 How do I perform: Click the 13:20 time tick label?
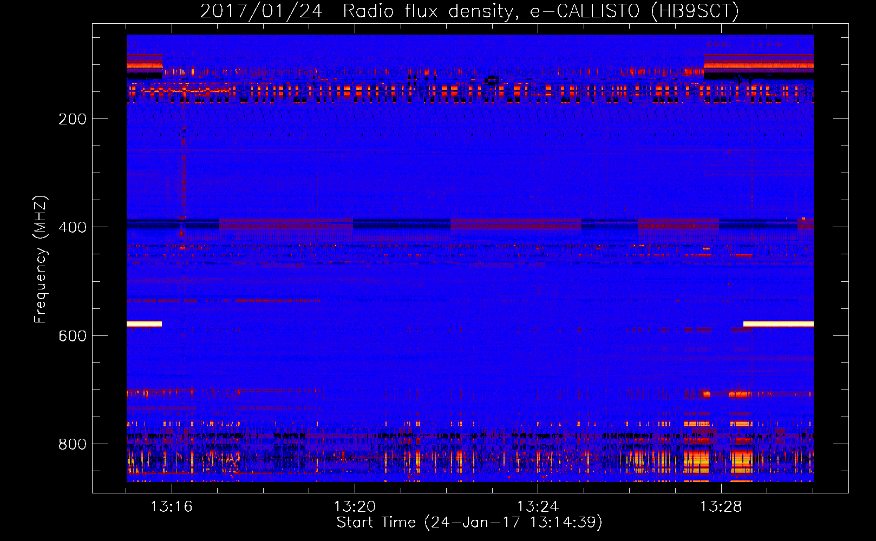pos(355,507)
